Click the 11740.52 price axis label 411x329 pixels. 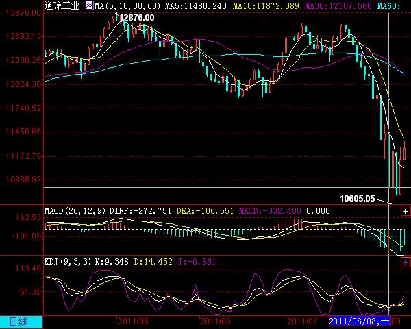23,108
